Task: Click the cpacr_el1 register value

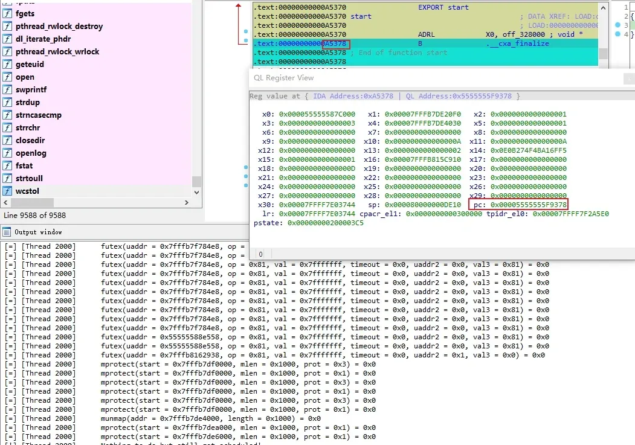Action: coord(444,214)
